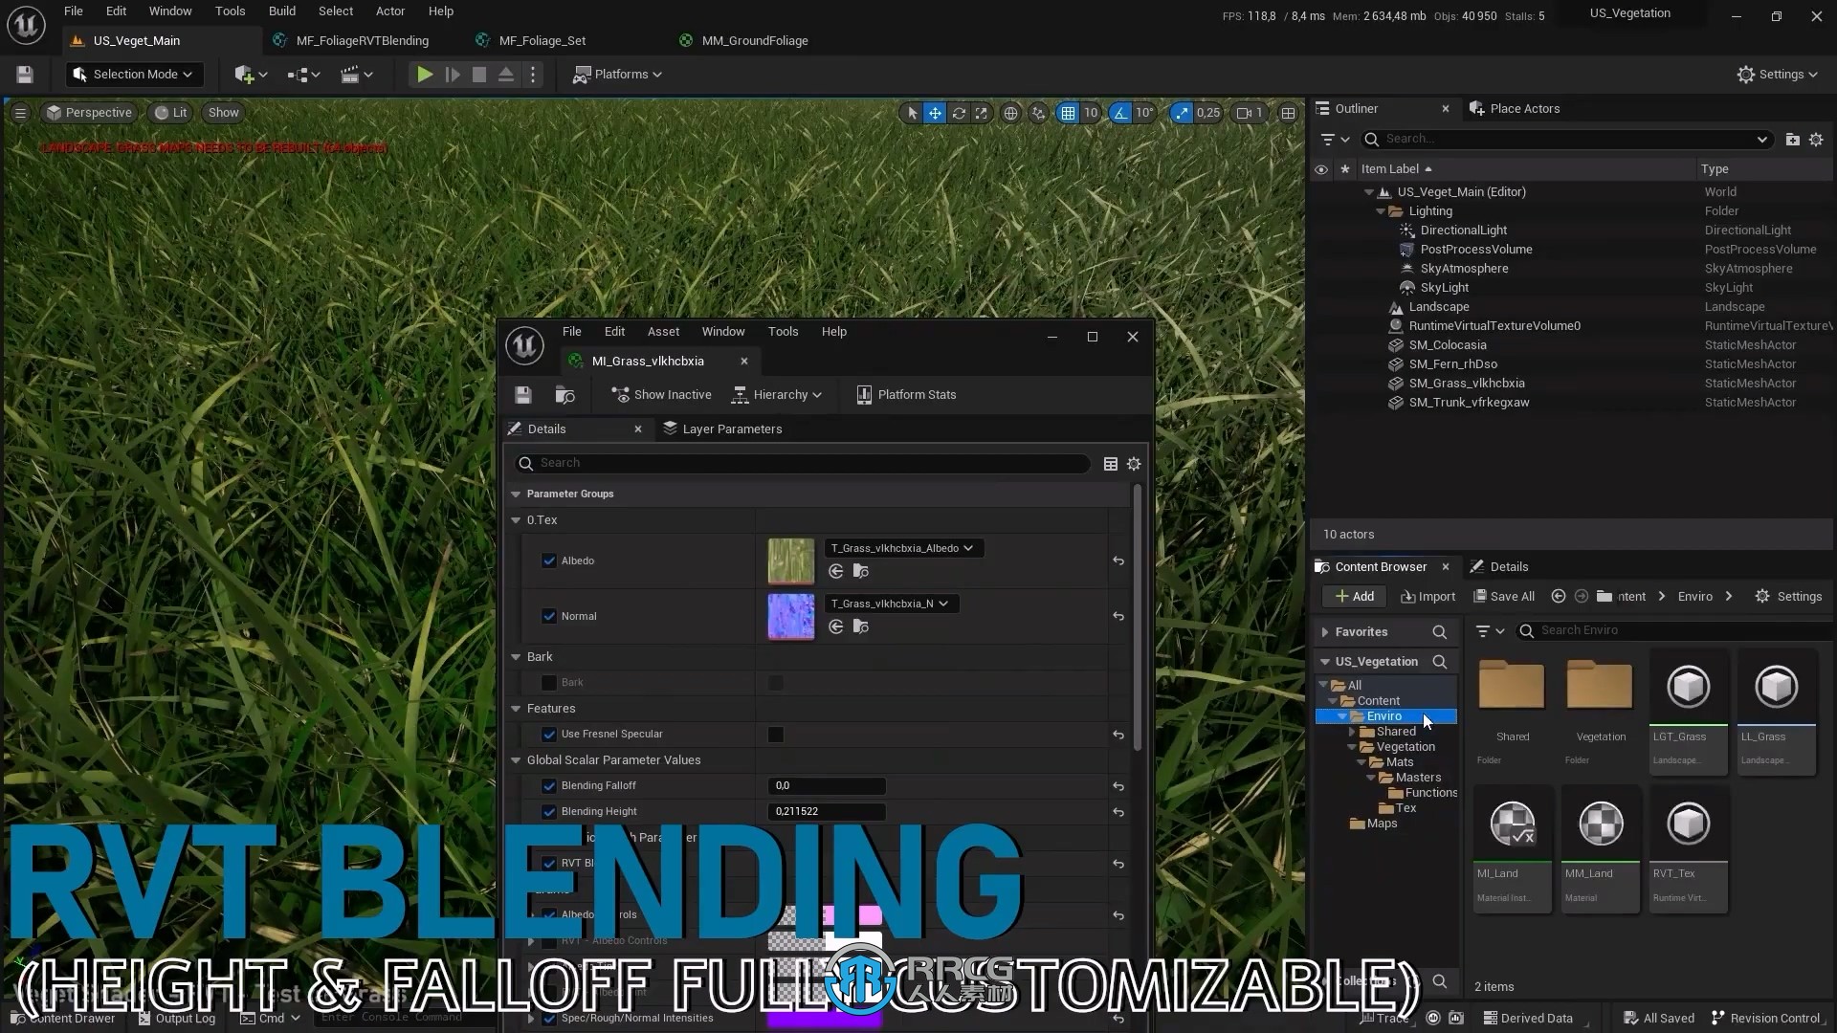Start Play in Editor with the green play button
This screenshot has height=1033, width=1837.
(425, 75)
